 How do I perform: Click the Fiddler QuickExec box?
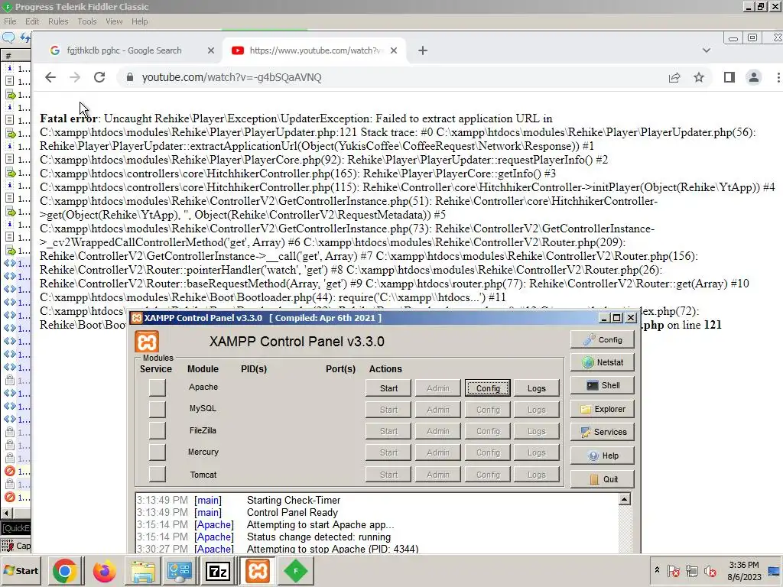click(x=15, y=528)
